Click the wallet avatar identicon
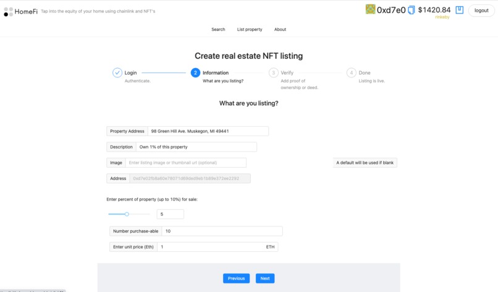 coord(370,9)
